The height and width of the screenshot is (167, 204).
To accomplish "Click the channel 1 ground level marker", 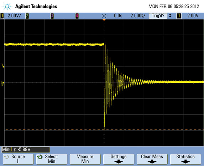I will pyautogui.click(x=2, y=83).
